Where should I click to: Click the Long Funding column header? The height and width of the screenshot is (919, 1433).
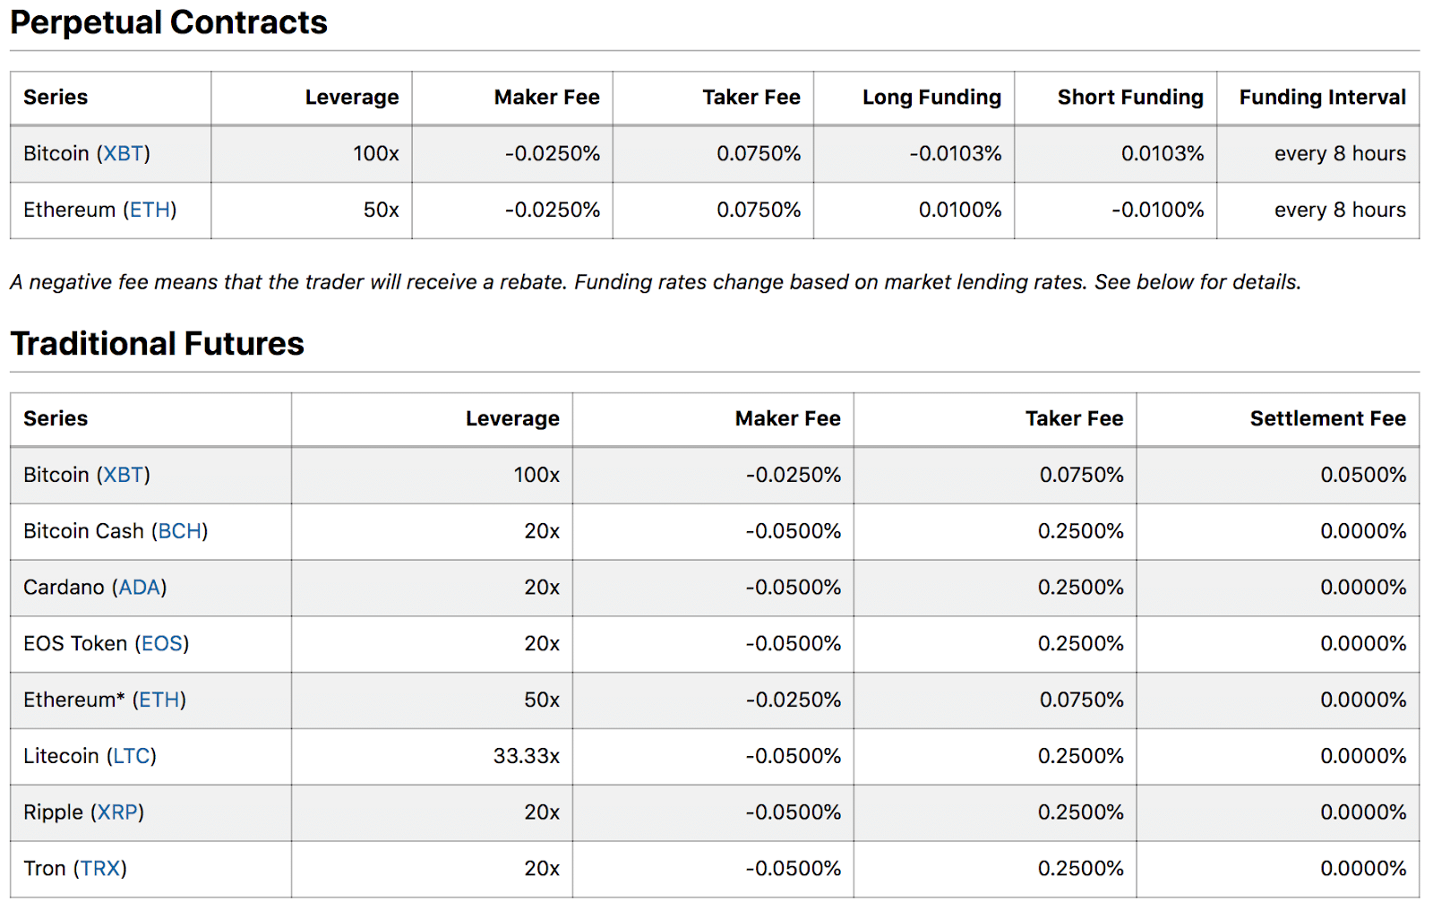point(931,98)
